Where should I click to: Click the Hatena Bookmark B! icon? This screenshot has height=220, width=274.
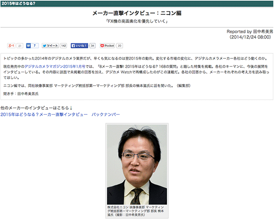click(x=28, y=46)
